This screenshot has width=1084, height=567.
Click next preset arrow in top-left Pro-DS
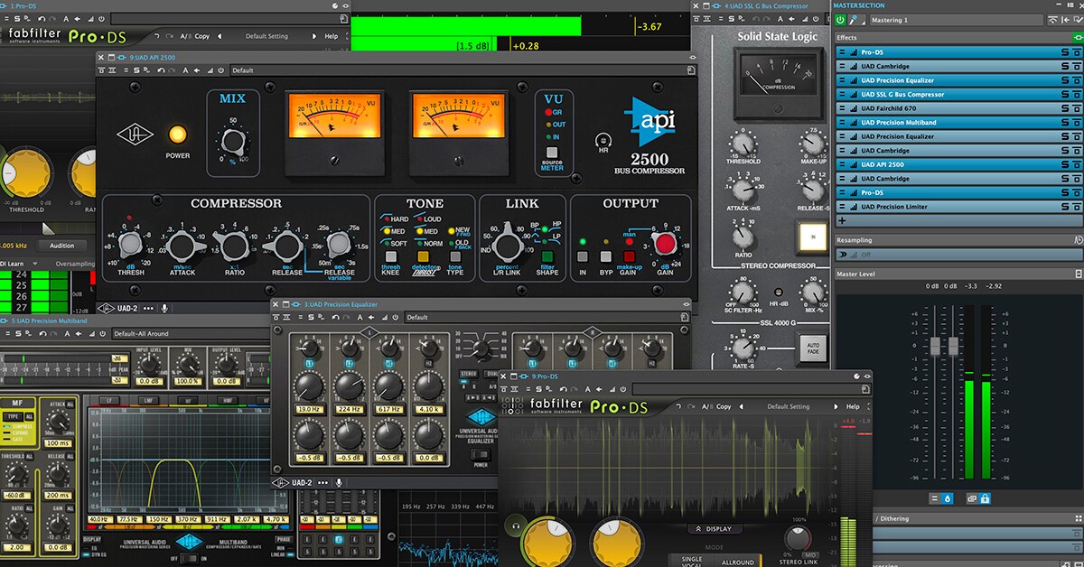[313, 37]
